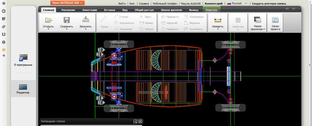Click the Сохранить floppy disk icon
The image size is (312, 126).
(x=67, y=20)
